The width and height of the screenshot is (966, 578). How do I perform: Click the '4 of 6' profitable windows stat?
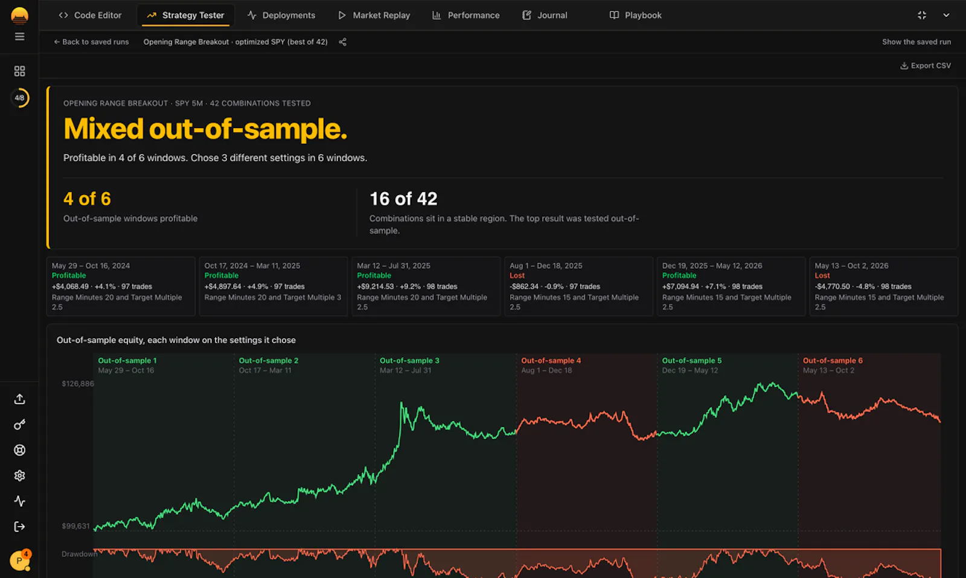coord(87,199)
